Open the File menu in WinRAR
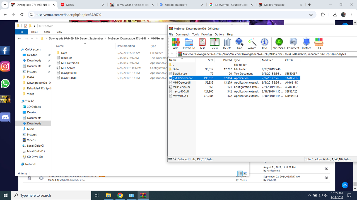 point(171,34)
